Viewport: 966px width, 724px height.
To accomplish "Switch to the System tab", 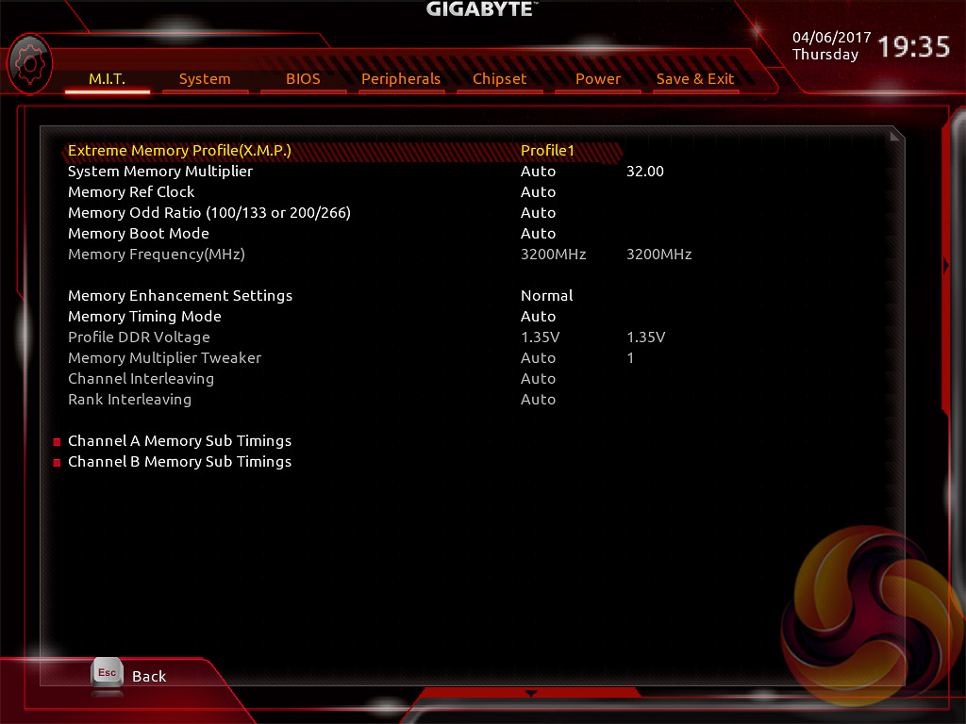I will click(205, 79).
